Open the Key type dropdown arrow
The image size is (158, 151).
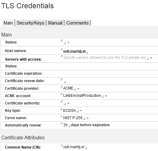coord(81,111)
